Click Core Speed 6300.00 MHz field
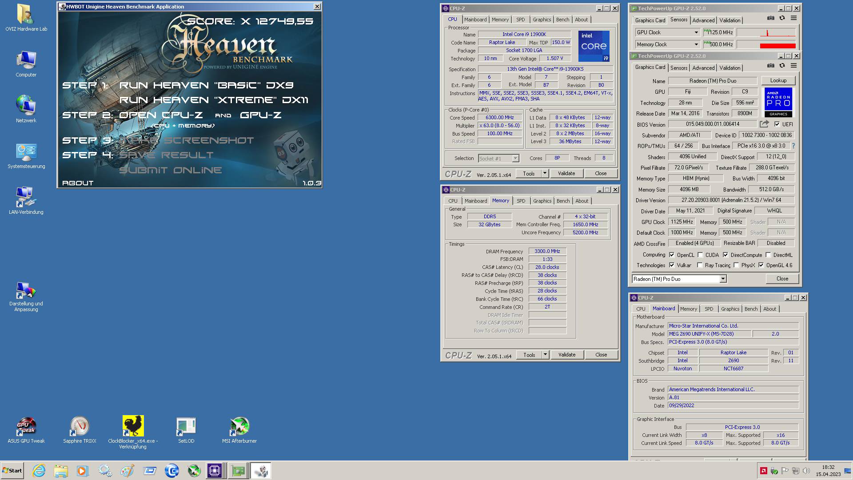 (500, 118)
